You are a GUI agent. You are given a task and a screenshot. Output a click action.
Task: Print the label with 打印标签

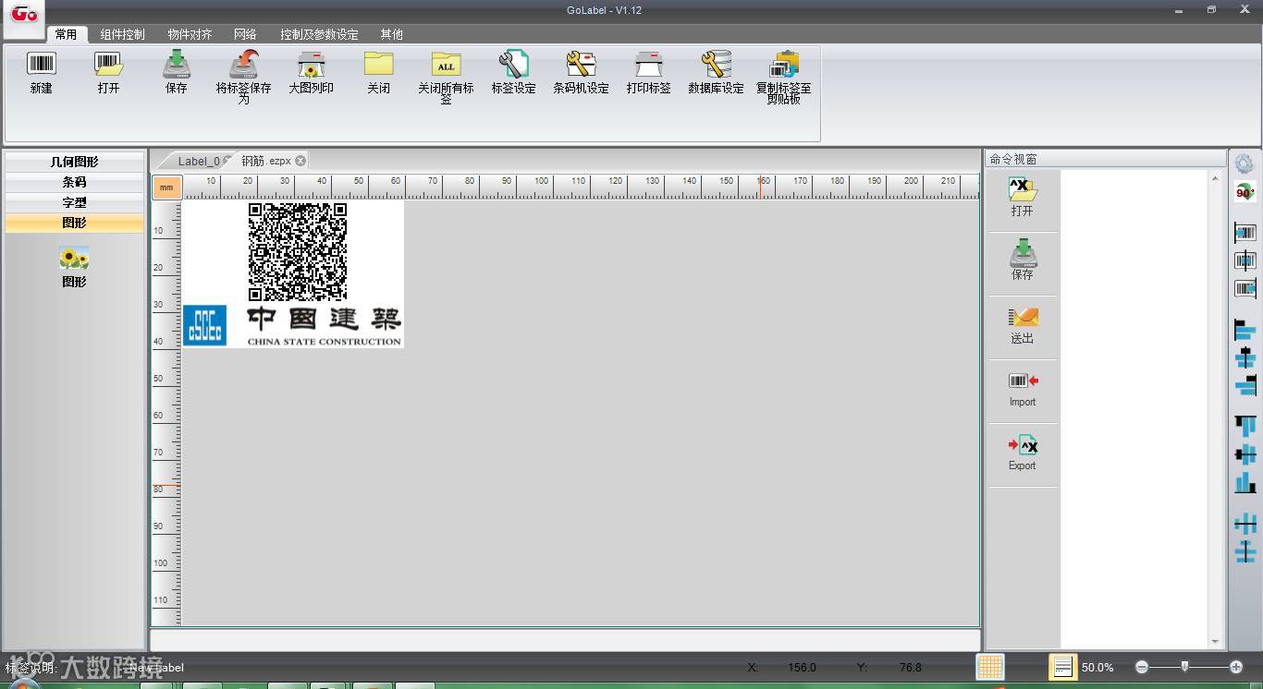[648, 73]
